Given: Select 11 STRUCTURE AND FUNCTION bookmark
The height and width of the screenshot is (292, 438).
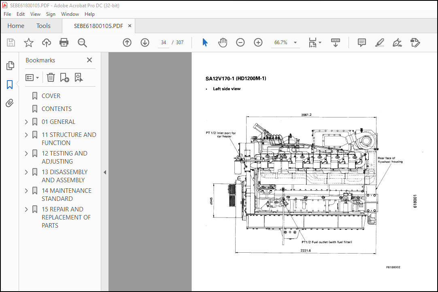Looking at the screenshot, I should point(69,139).
